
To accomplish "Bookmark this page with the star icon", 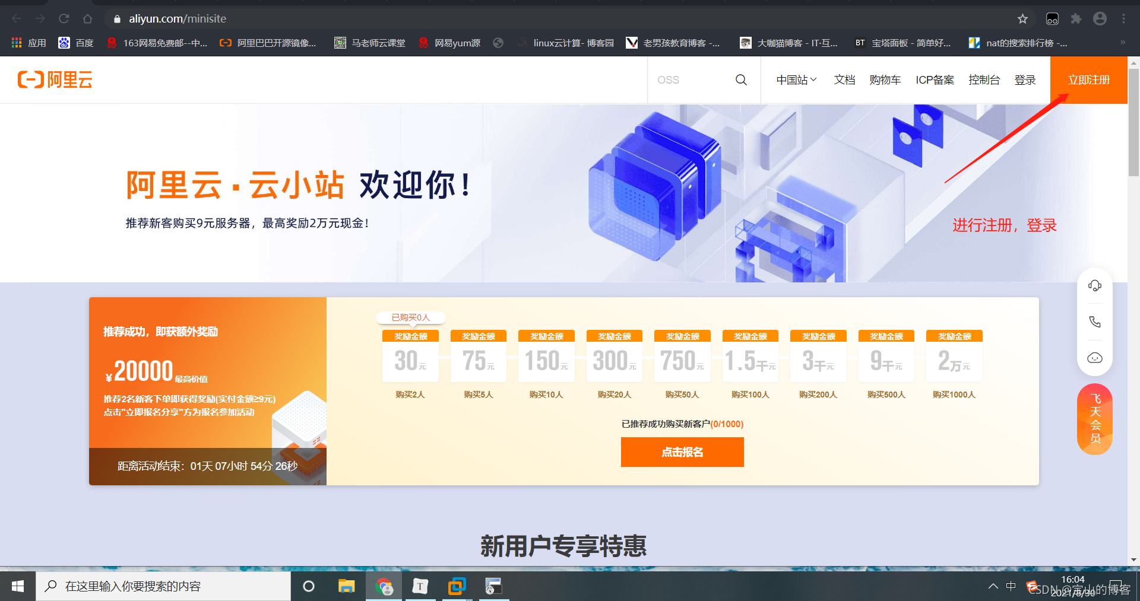I will (1022, 19).
